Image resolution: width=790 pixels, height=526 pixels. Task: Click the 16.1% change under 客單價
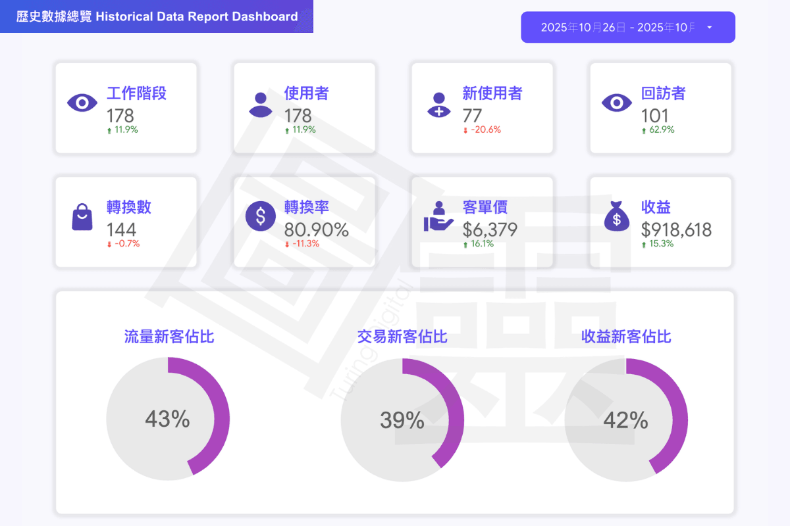483,244
